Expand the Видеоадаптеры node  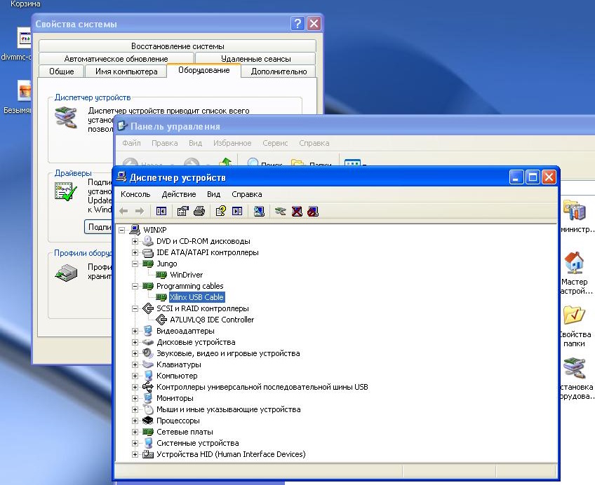pos(135,331)
